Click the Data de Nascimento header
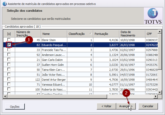Image resolution: width=165 pixels, height=115 pixels. [132, 34]
